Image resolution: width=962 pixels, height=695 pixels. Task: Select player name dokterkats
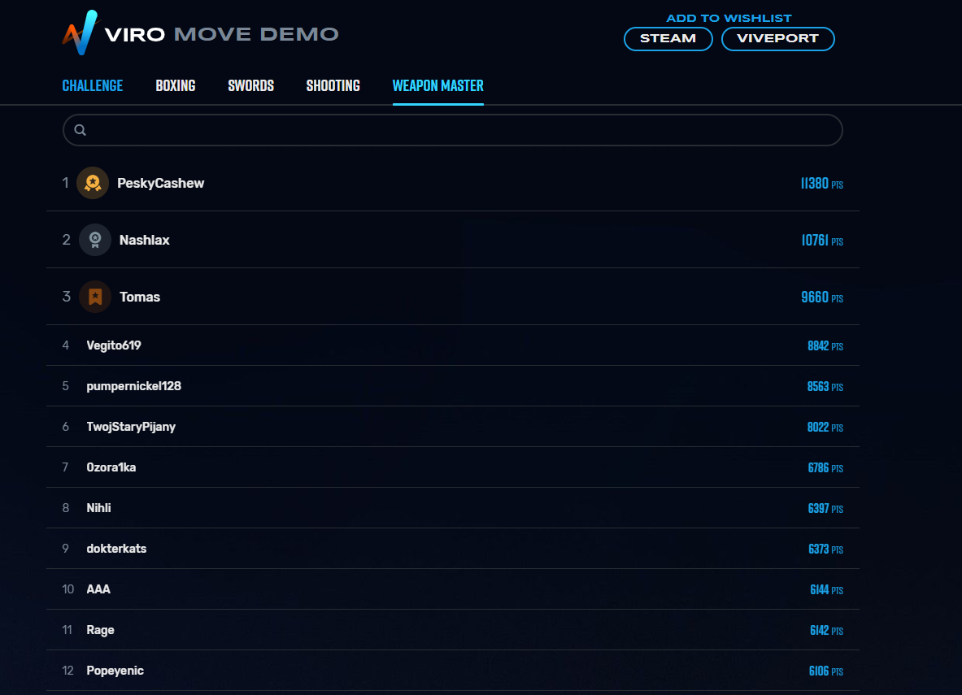point(116,549)
